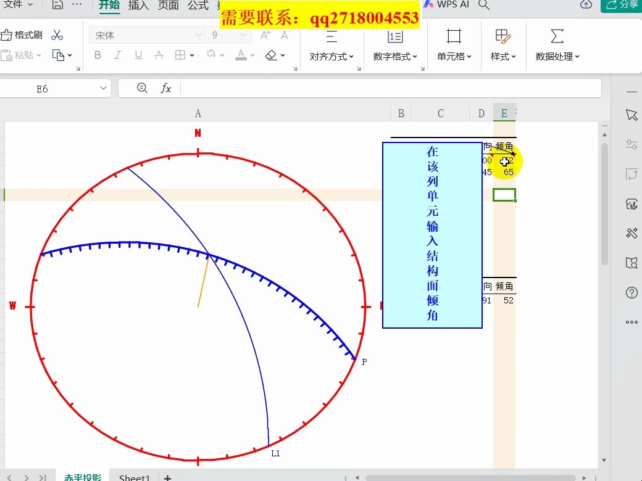Click the more options ellipsis in top bar
The image size is (642, 481).
(77, 4)
